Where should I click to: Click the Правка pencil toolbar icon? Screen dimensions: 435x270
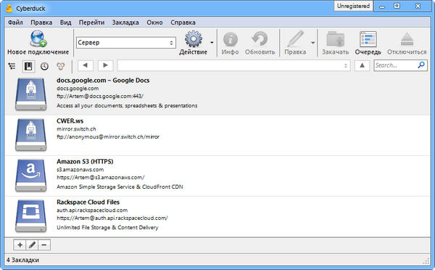click(296, 38)
